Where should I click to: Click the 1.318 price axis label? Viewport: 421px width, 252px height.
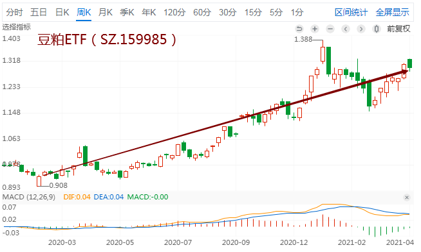click(12, 61)
